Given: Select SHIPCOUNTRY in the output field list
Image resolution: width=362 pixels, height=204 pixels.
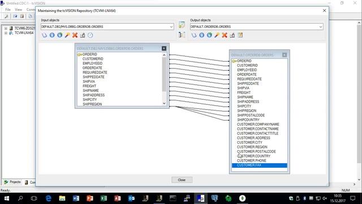Looking at the screenshot, I should pos(248,120).
